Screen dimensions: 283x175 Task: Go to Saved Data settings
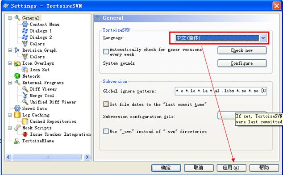tap(34, 108)
